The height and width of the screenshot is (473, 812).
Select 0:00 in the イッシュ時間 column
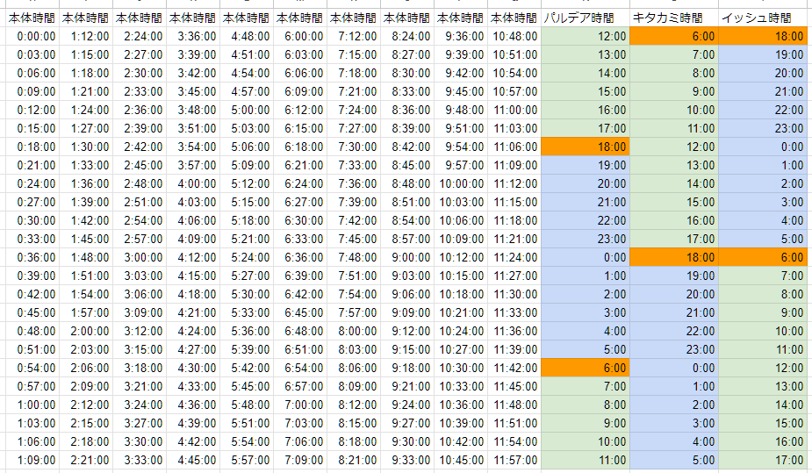(x=765, y=147)
